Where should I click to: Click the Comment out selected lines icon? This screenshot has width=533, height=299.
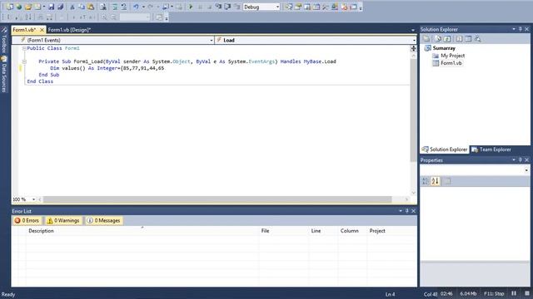point(115,7)
